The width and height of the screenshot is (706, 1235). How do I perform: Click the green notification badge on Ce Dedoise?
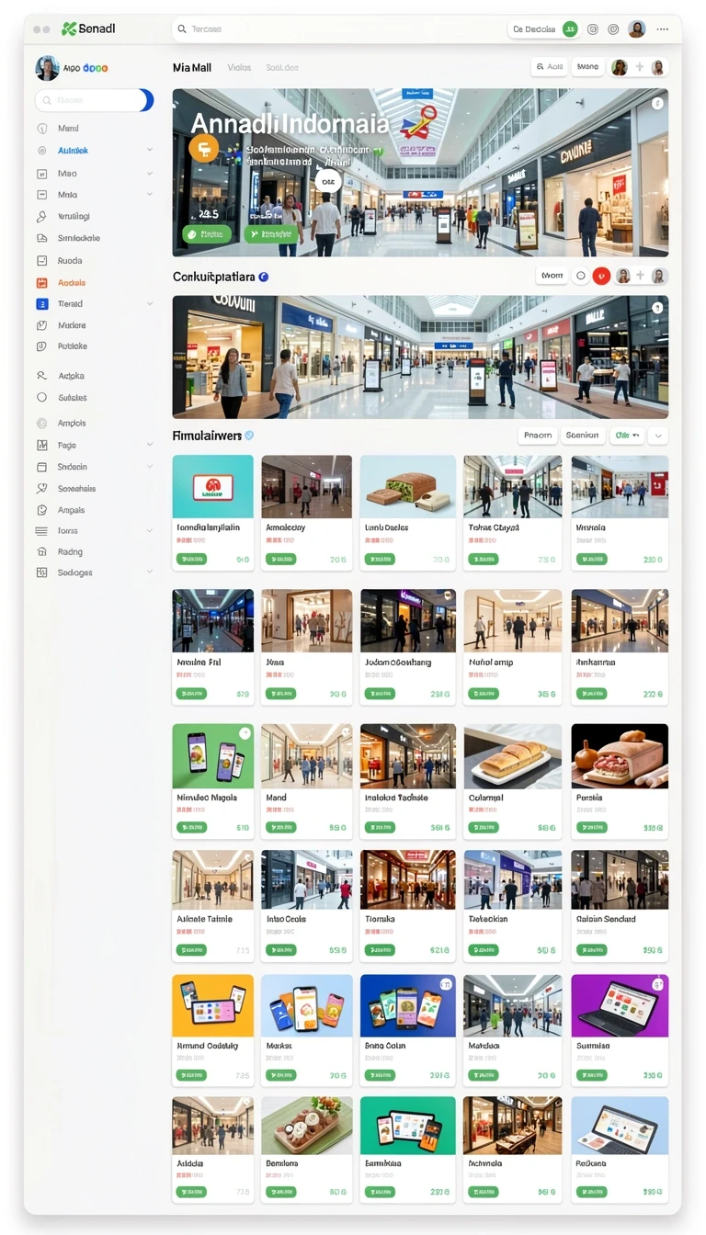tap(570, 29)
